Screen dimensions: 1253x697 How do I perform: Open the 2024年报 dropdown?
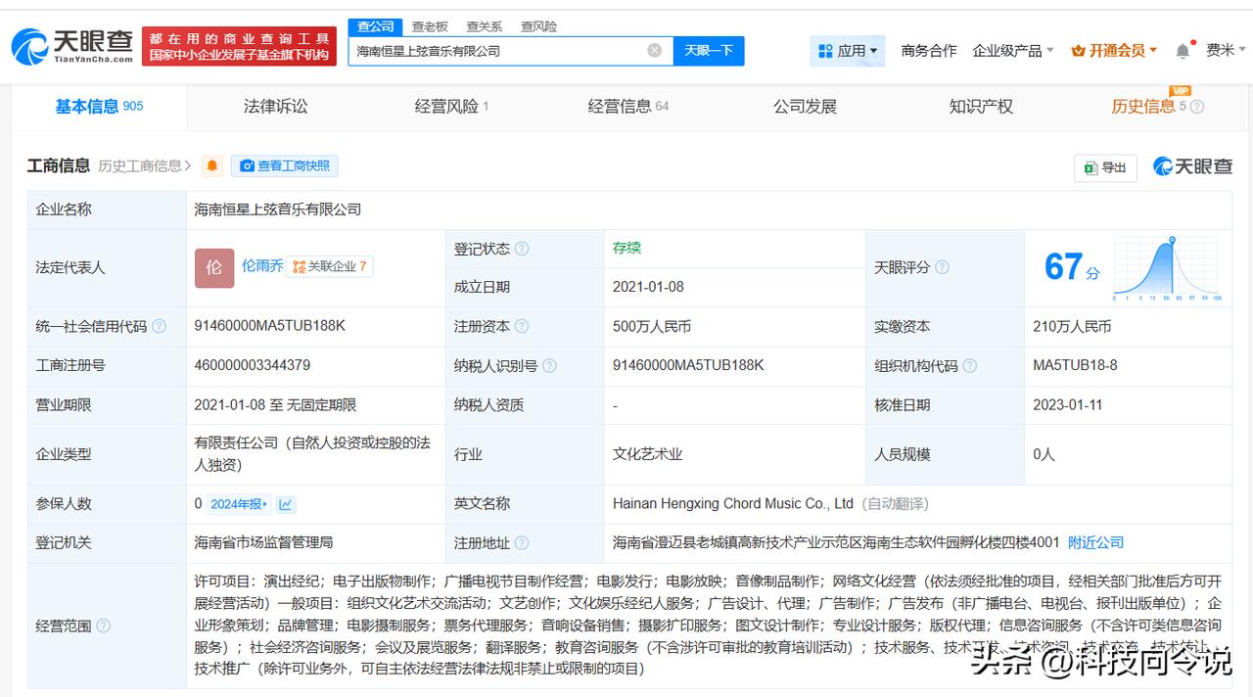(x=239, y=504)
